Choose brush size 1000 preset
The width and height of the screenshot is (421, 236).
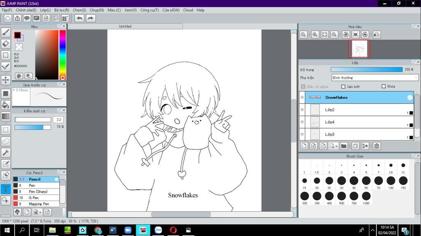tap(366, 198)
